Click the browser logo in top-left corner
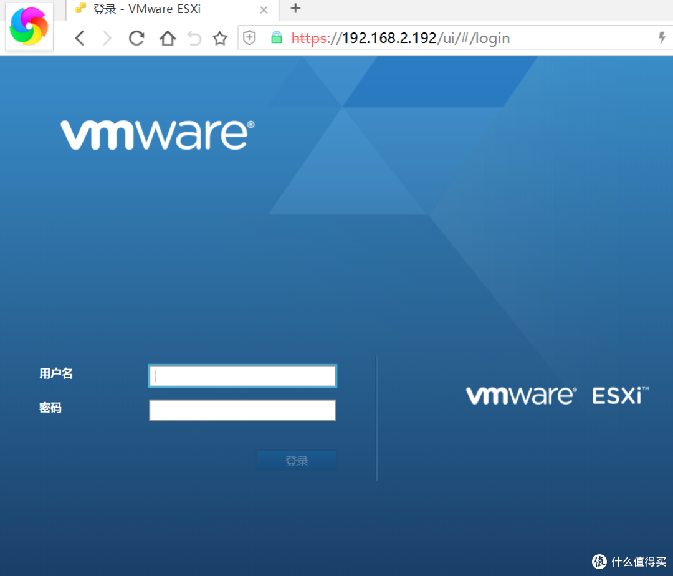 (x=29, y=26)
